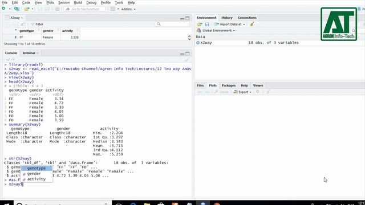The height and width of the screenshot is (205, 365).
Task: Open the Global Environment dropdown
Action: [x=216, y=30]
